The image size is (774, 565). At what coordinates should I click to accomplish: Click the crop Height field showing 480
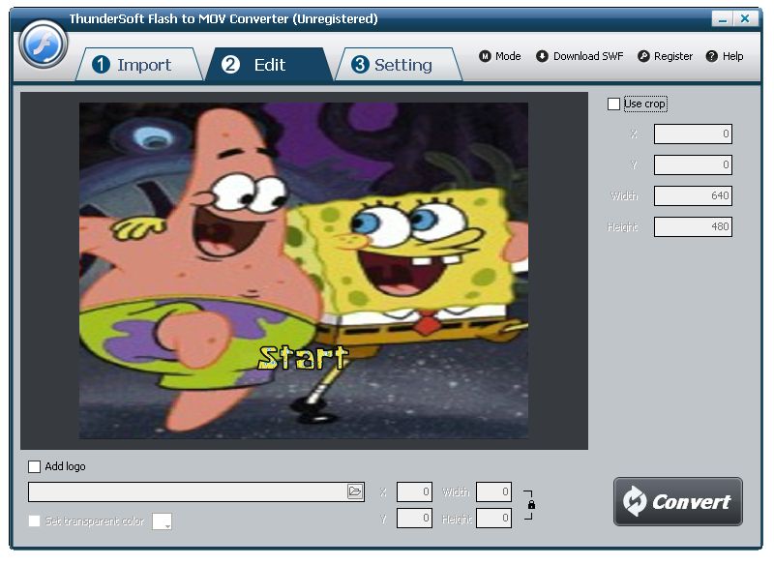(x=693, y=227)
